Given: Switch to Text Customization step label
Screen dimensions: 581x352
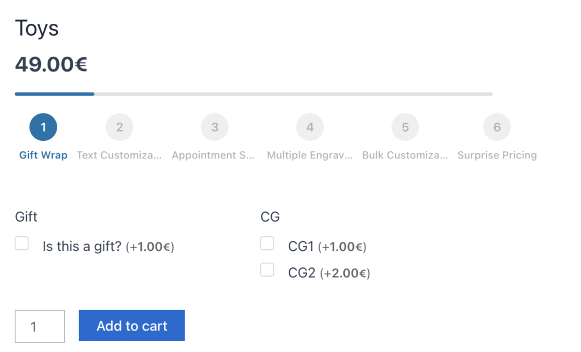Looking at the screenshot, I should [x=119, y=155].
